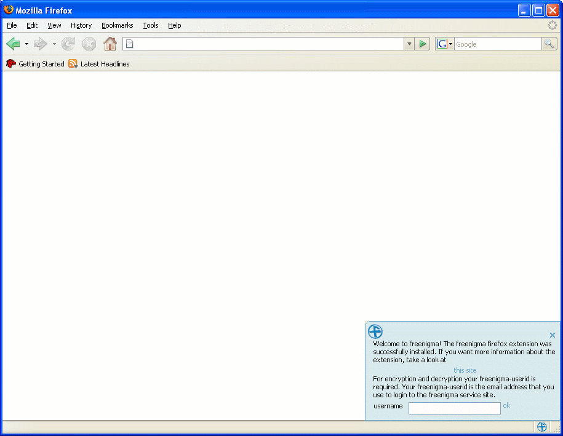Open the File menu

tap(12, 25)
